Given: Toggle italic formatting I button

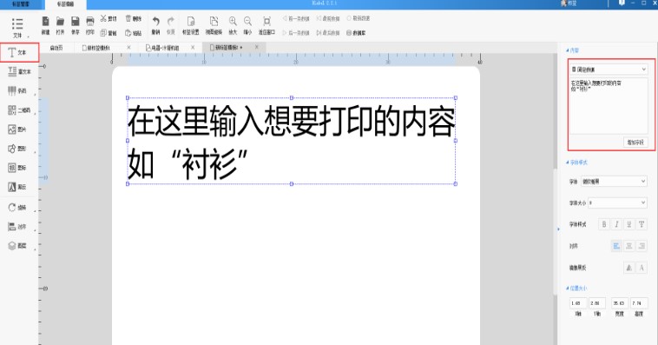Looking at the screenshot, I should [616, 224].
